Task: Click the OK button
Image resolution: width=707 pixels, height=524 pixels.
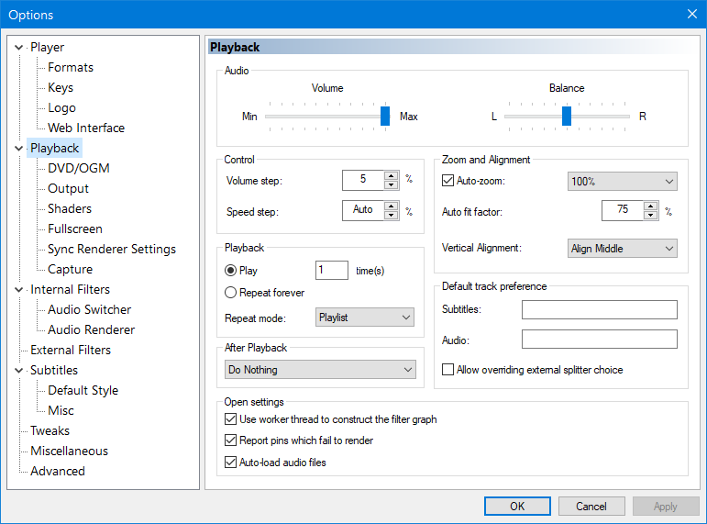Action: pyautogui.click(x=517, y=507)
